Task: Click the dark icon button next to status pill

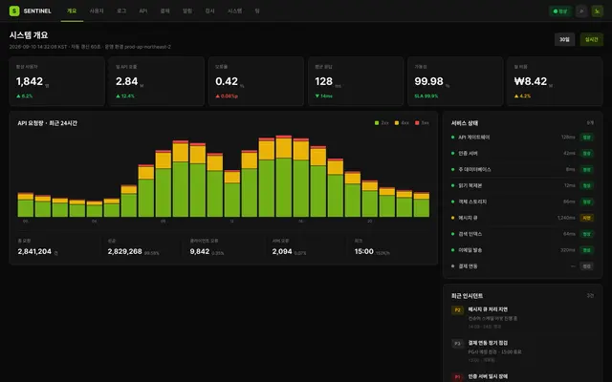Action: coord(581,11)
